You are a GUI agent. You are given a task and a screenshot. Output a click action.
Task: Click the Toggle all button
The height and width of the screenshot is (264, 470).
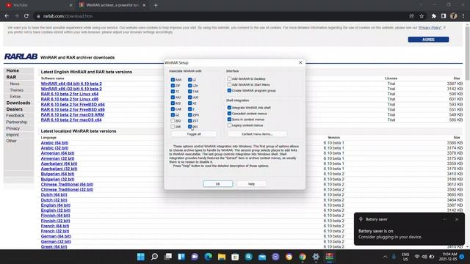point(194,134)
